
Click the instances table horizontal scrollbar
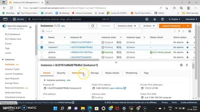point(69,60)
